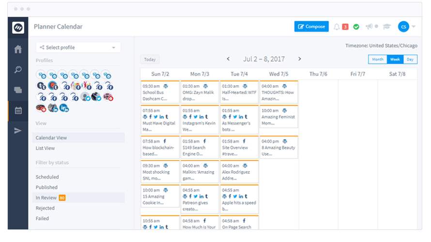Viewport: 431px width, 242px height.
Task: Open the On Page Search post
Action: (239, 223)
